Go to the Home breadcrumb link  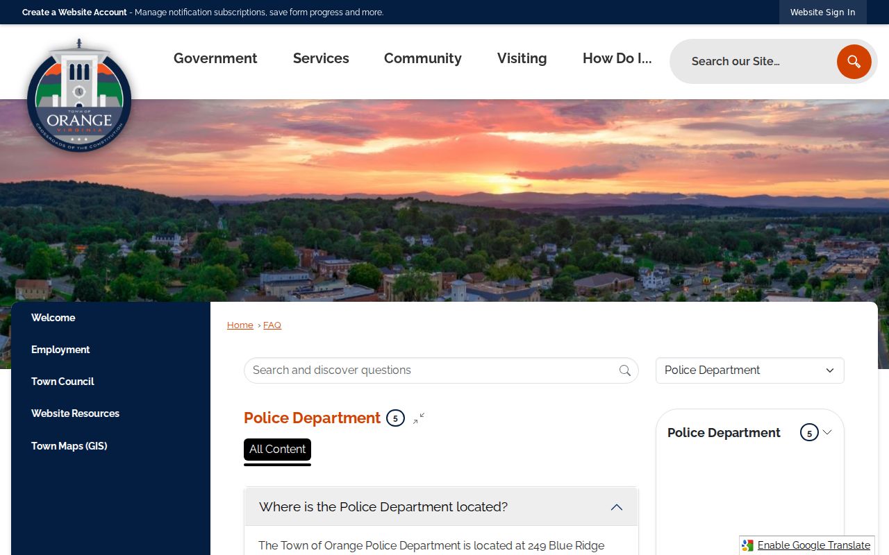click(x=240, y=325)
